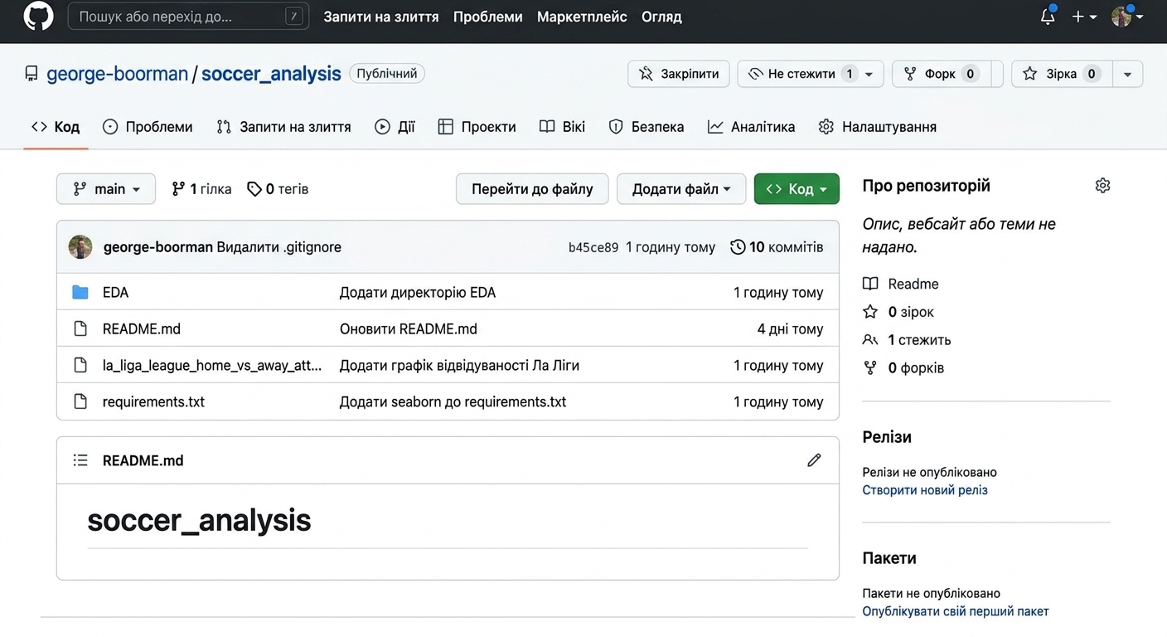Click the la_liga_league file icon

[x=80, y=365]
